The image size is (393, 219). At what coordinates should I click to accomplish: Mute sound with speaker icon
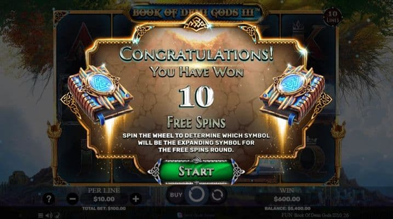49,215
